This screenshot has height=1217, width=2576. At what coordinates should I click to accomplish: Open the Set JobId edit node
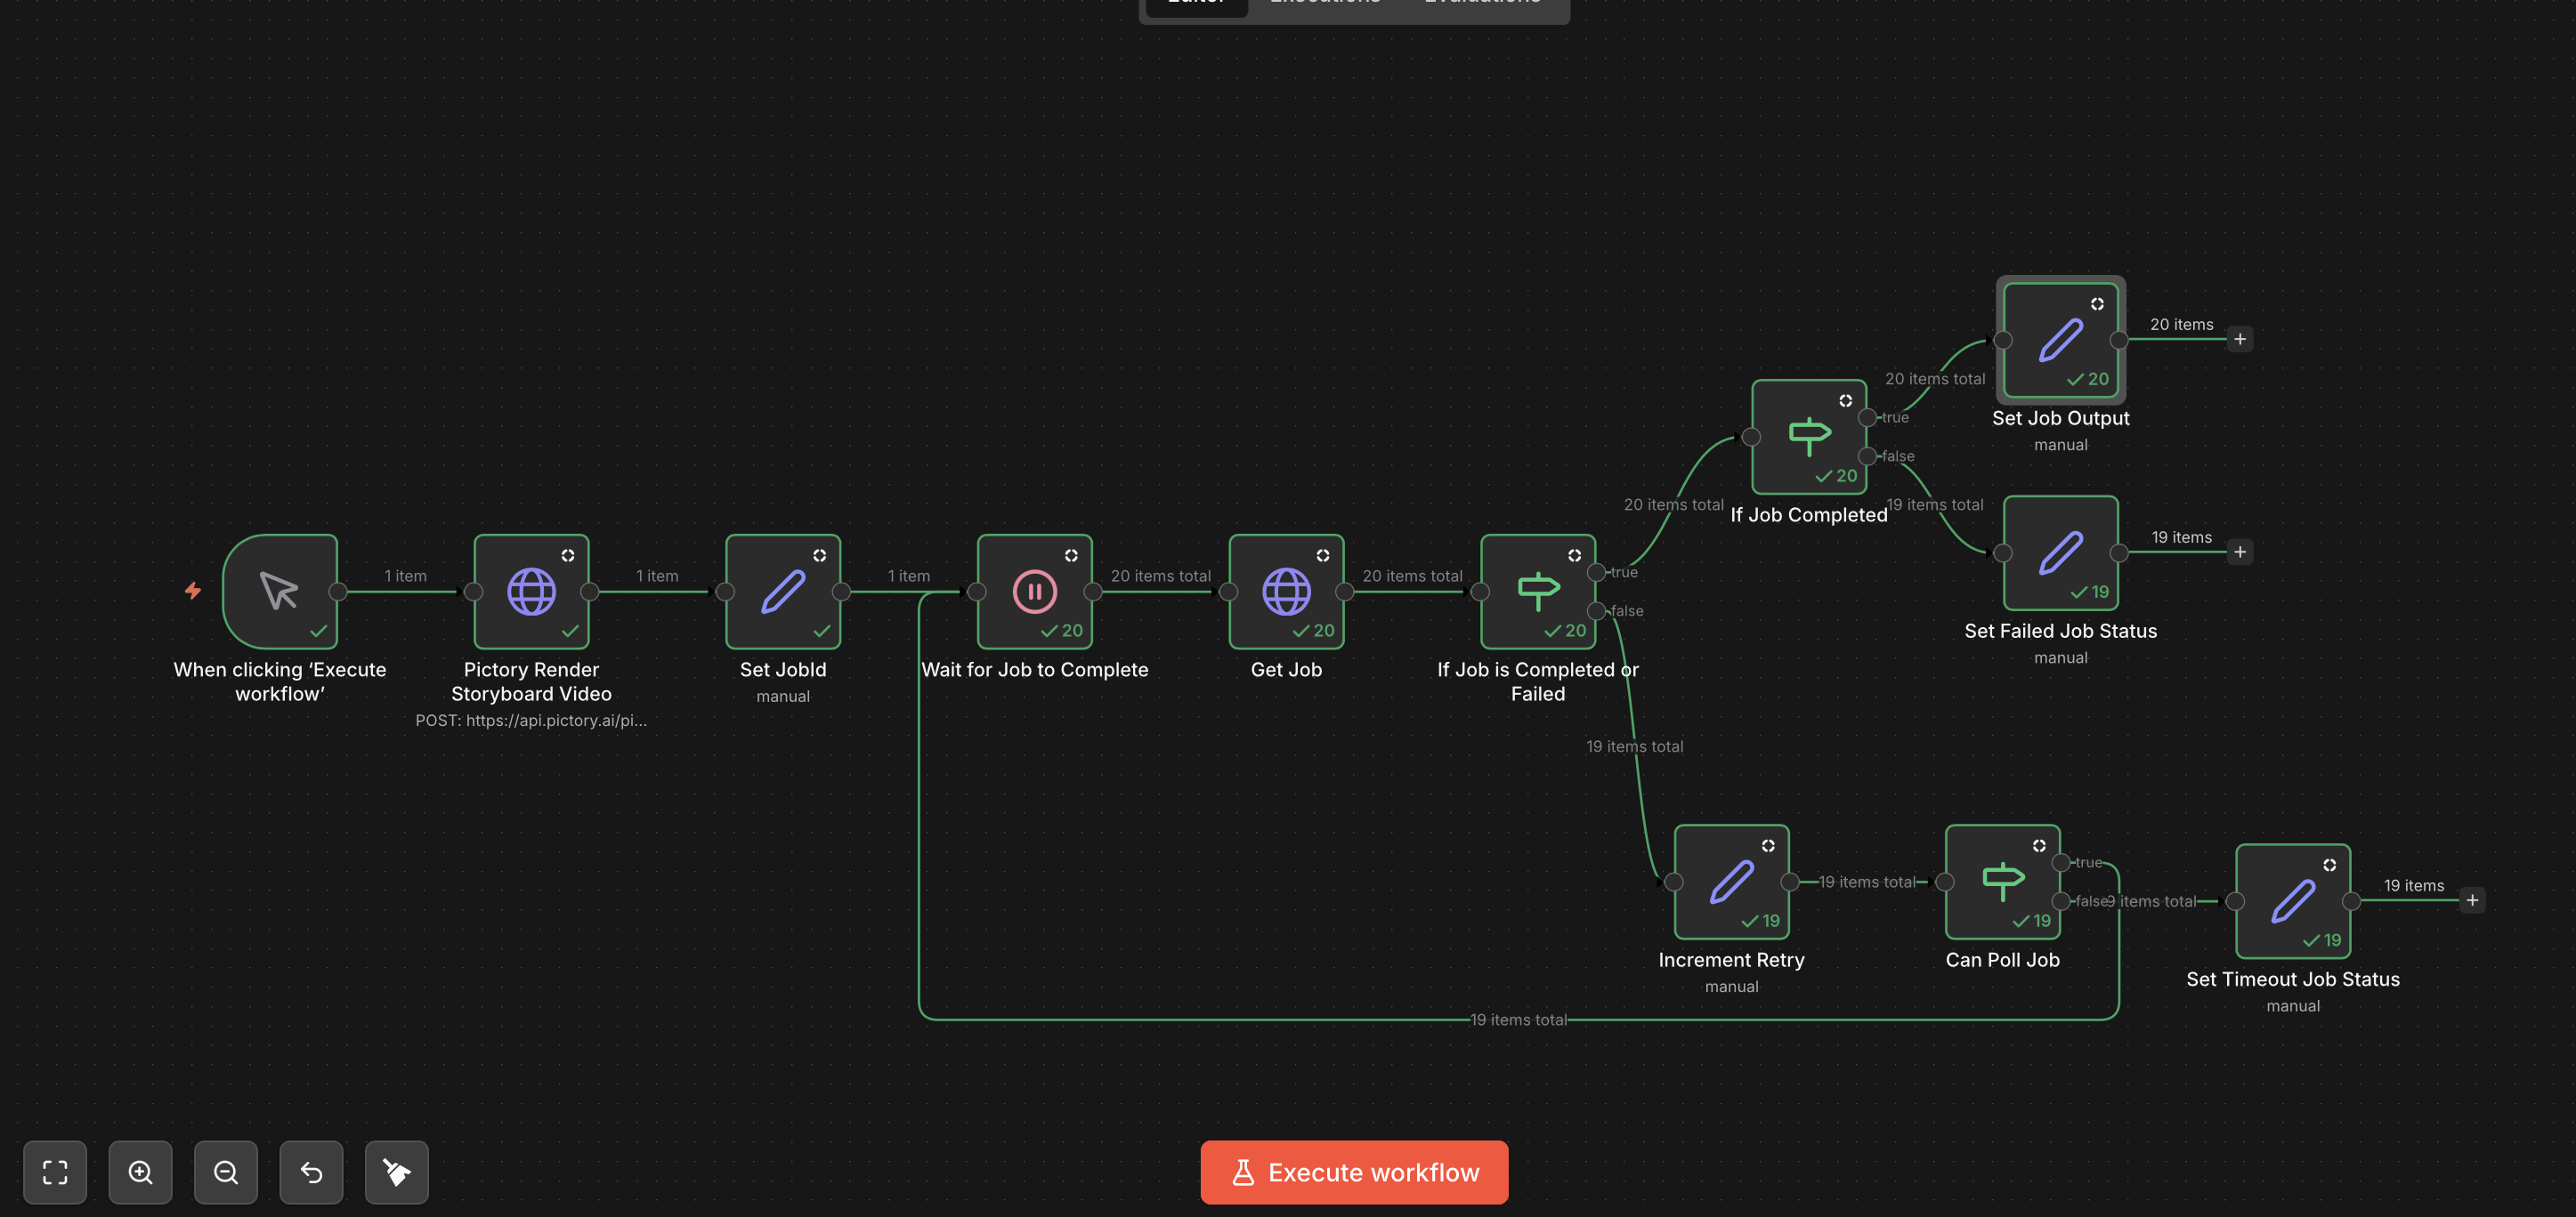click(x=783, y=592)
